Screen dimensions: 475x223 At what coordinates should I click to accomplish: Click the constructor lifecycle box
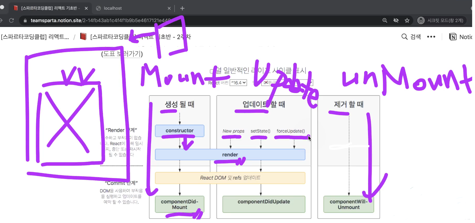pyautogui.click(x=179, y=131)
